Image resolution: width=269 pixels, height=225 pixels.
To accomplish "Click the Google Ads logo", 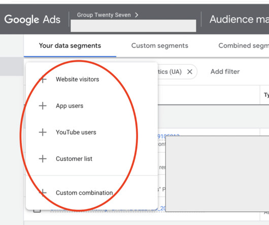I will click(32, 19).
